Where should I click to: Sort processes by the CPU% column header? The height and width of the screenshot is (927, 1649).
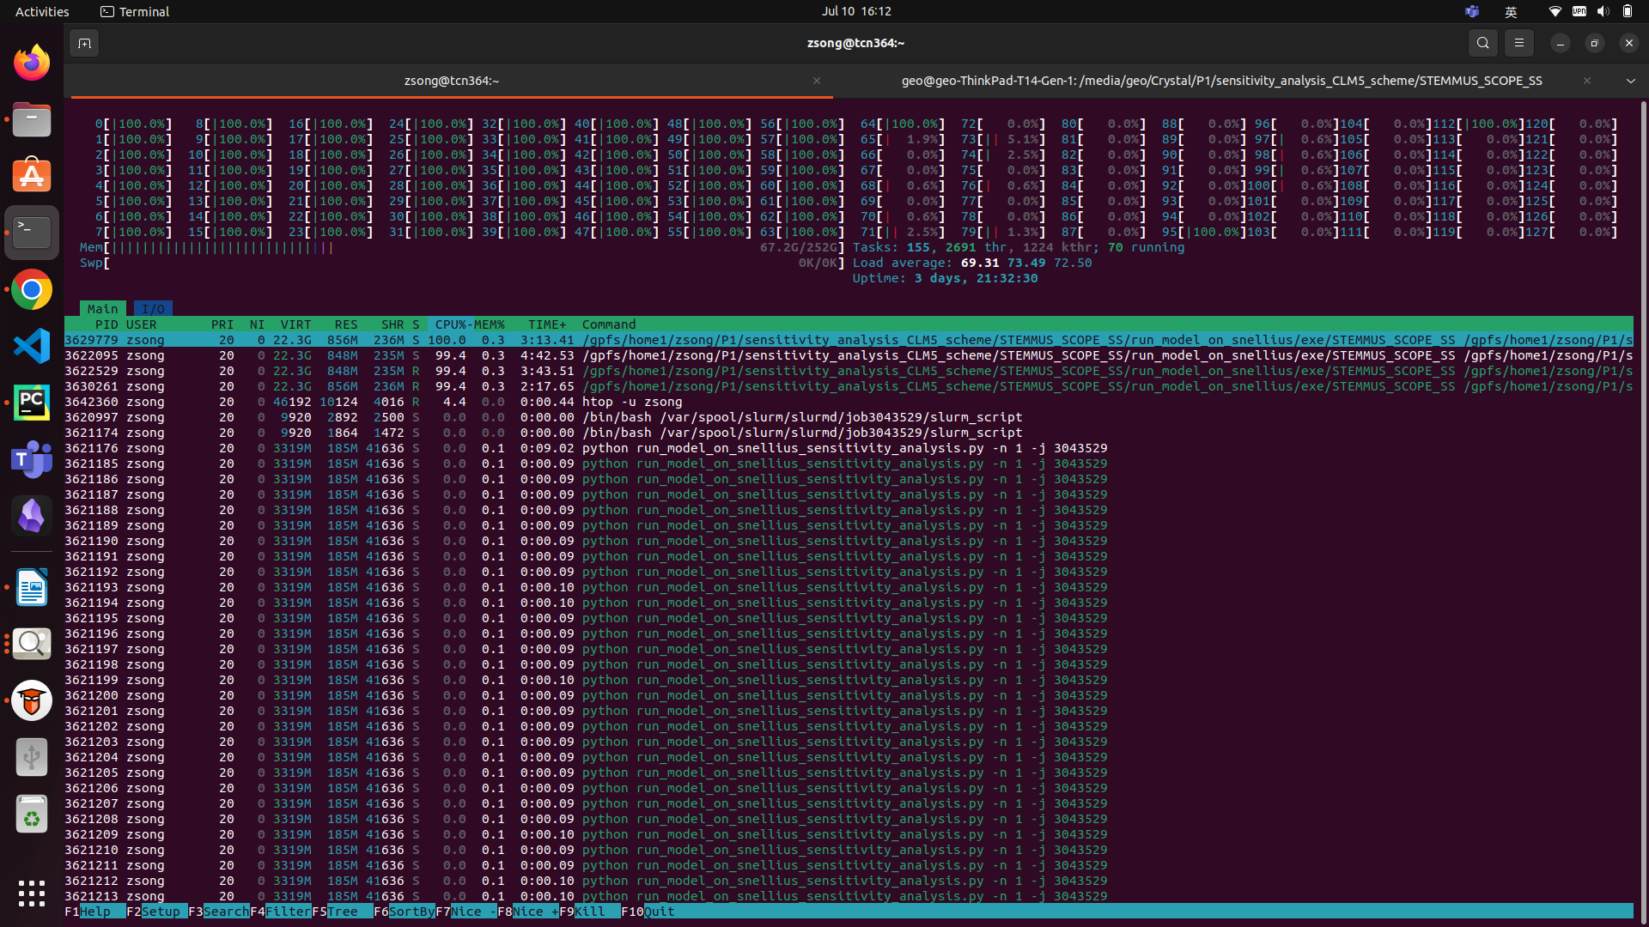(x=449, y=324)
